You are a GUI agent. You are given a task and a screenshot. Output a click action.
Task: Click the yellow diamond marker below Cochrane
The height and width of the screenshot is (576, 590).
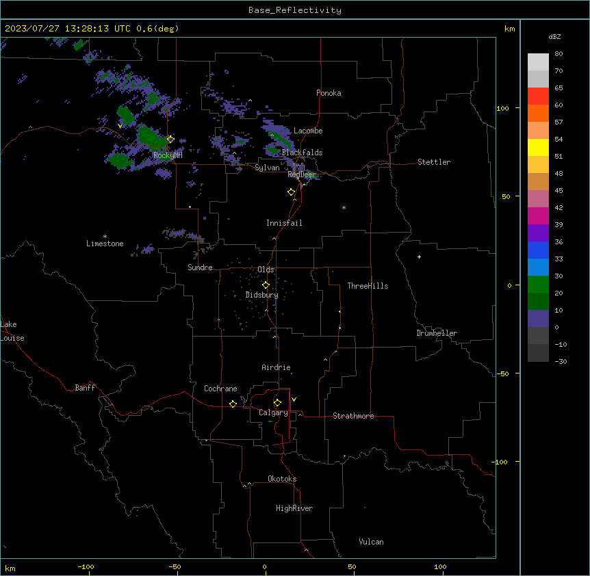pyautogui.click(x=233, y=404)
